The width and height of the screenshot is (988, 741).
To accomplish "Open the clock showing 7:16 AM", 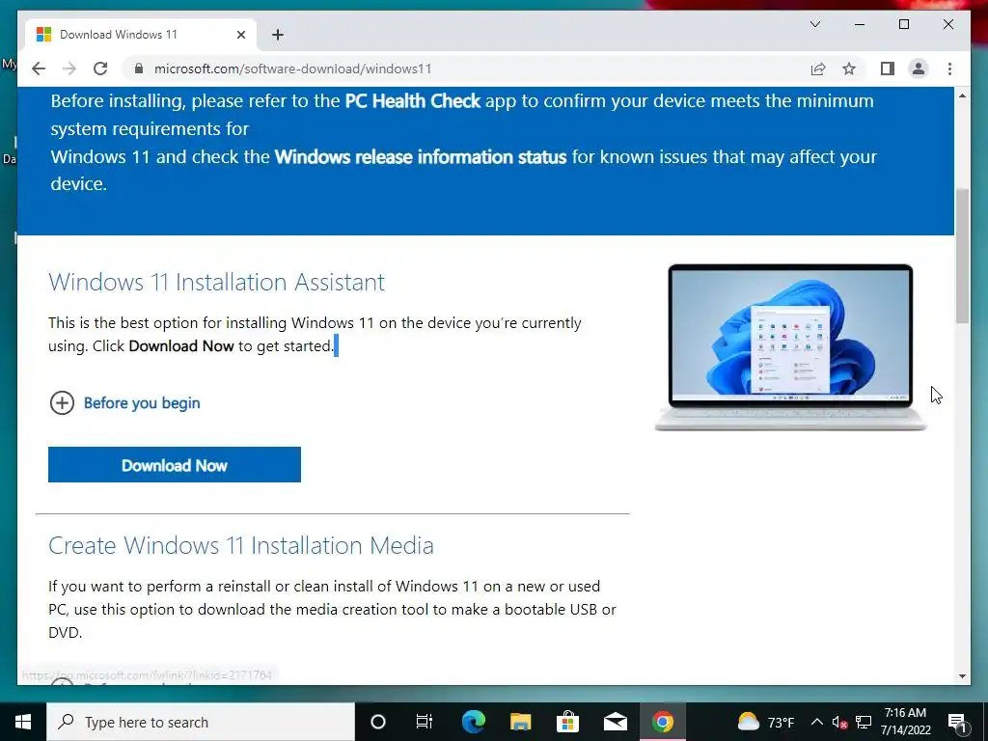I will pos(905,722).
